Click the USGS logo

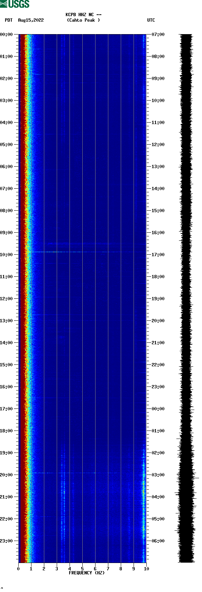click(x=15, y=4)
